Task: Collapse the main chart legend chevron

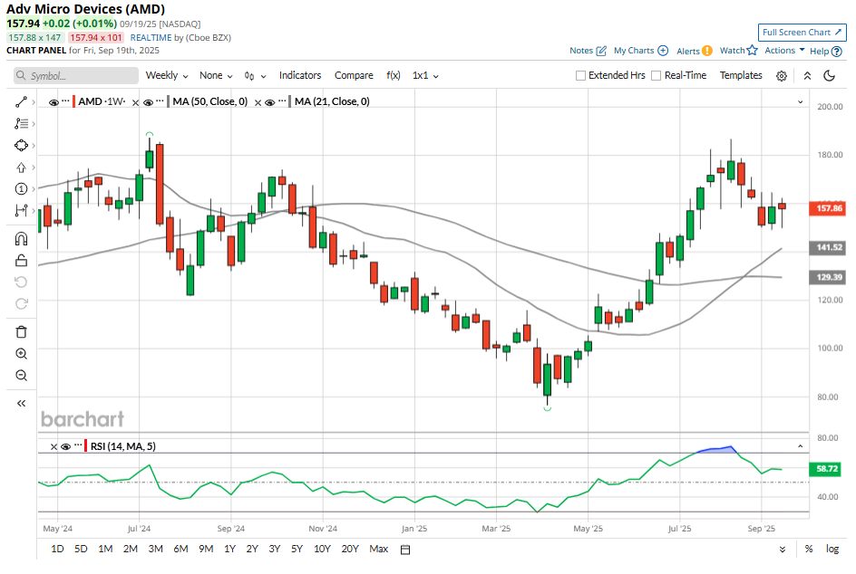Action: (801, 102)
